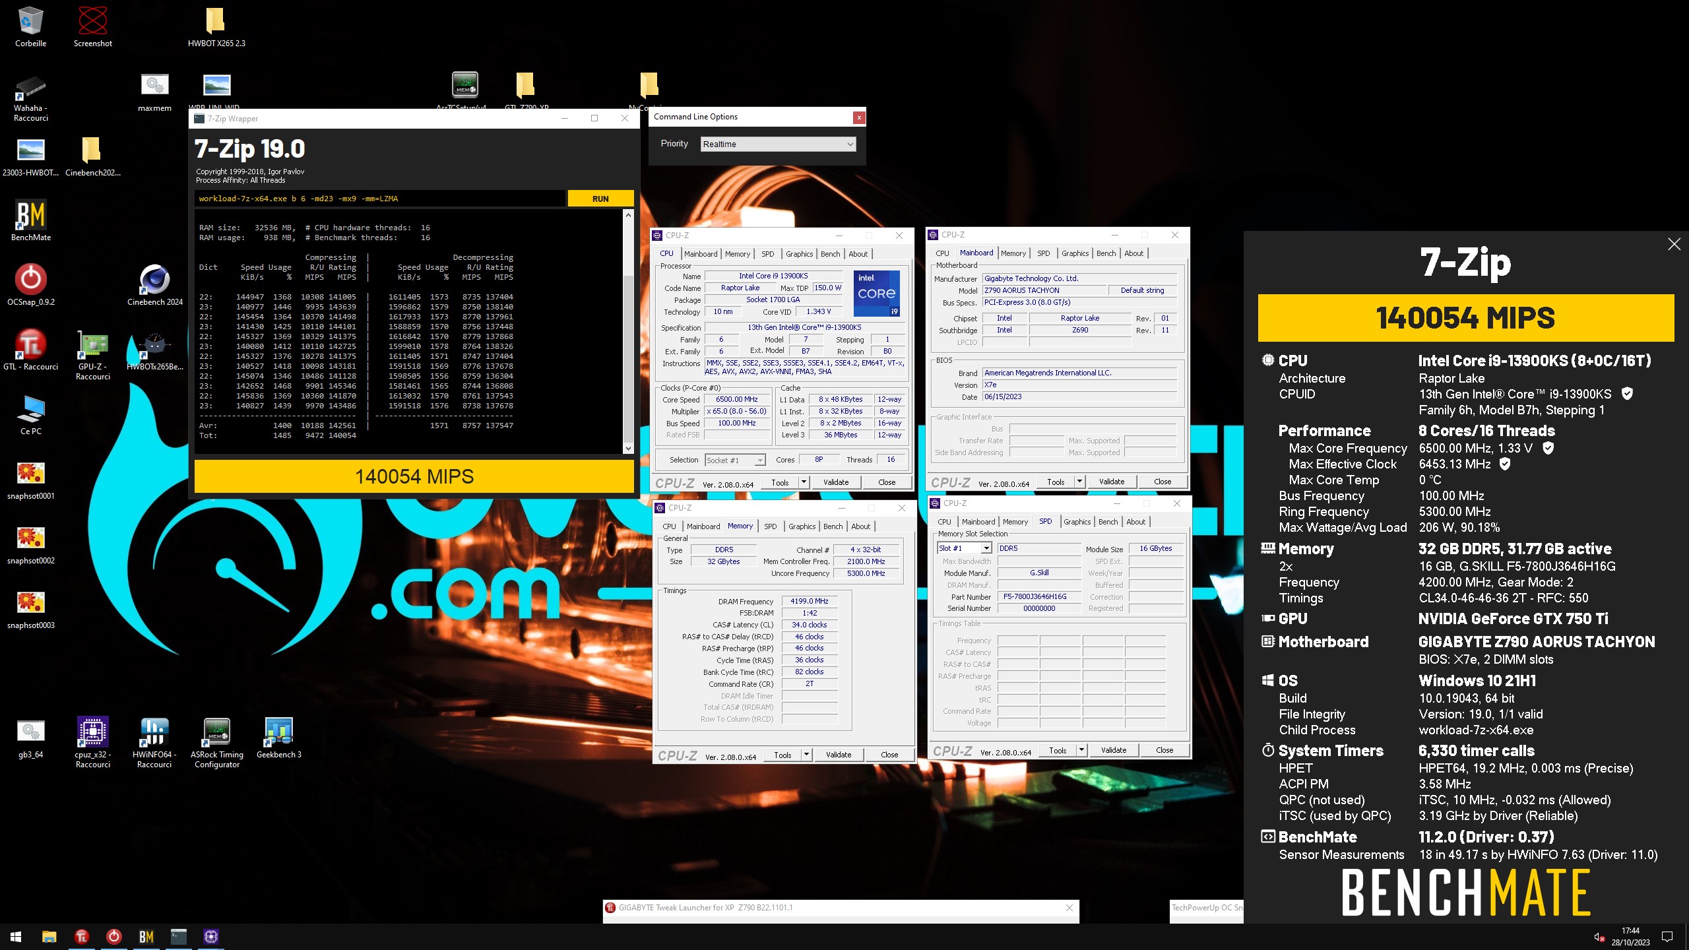
Task: Open Graphics tab in Mainboard CPU-Z window
Action: click(1075, 253)
